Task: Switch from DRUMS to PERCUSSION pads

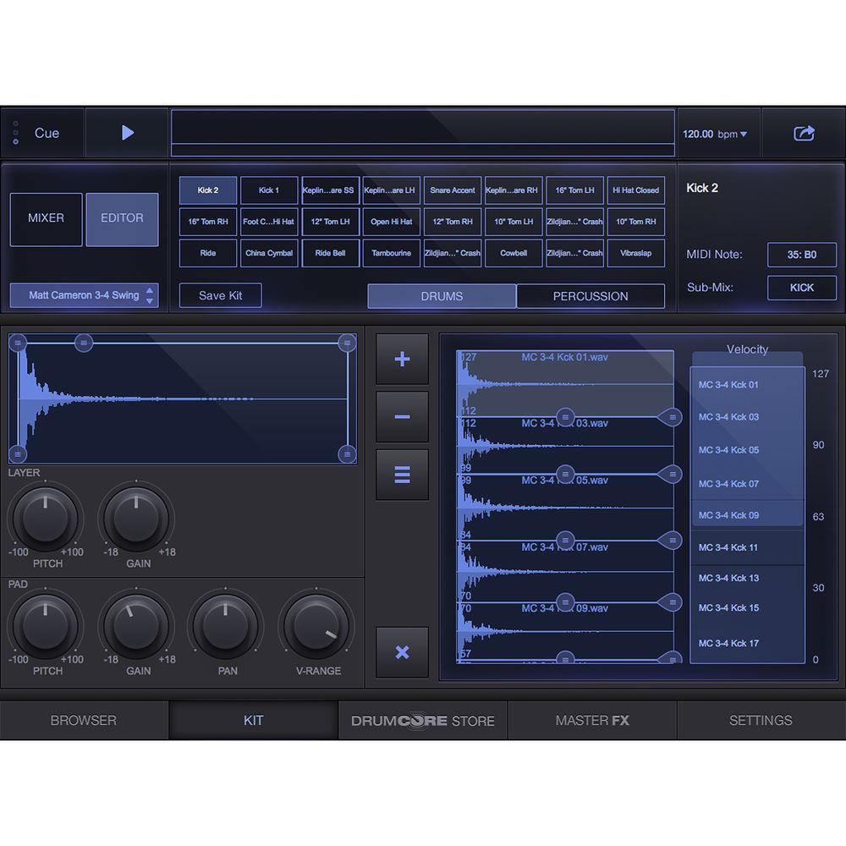Action: pos(591,296)
